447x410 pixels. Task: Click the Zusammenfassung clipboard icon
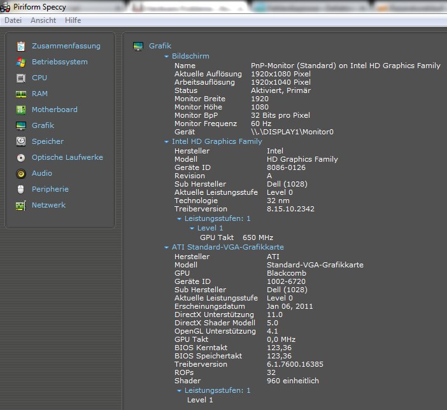[21, 46]
